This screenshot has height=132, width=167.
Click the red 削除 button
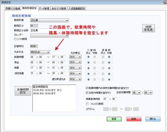pos(134,119)
